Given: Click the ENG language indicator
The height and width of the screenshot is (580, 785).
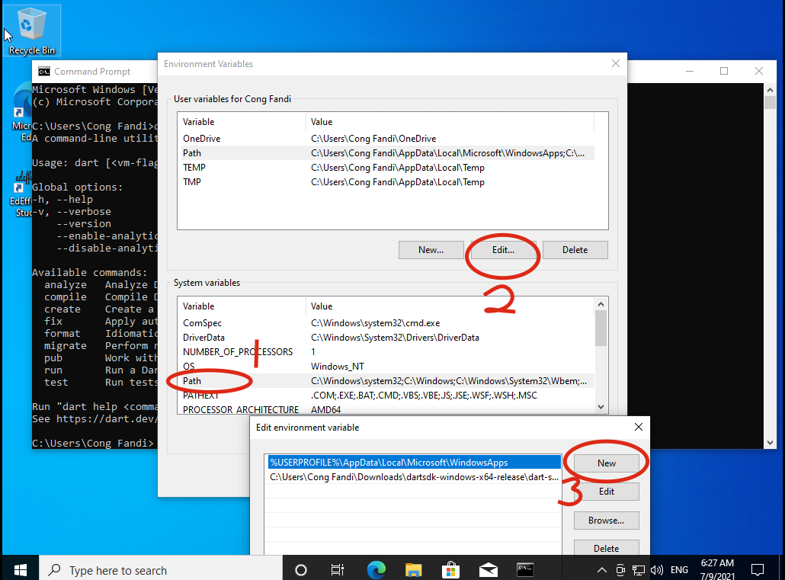Looking at the screenshot, I should 679,570.
